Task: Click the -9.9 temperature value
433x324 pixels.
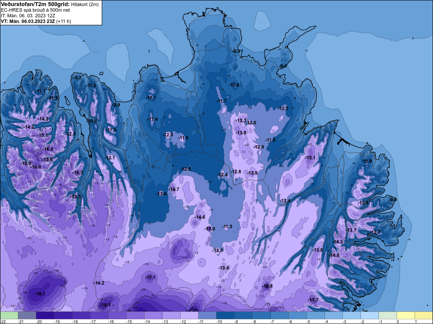Action: pos(116,105)
